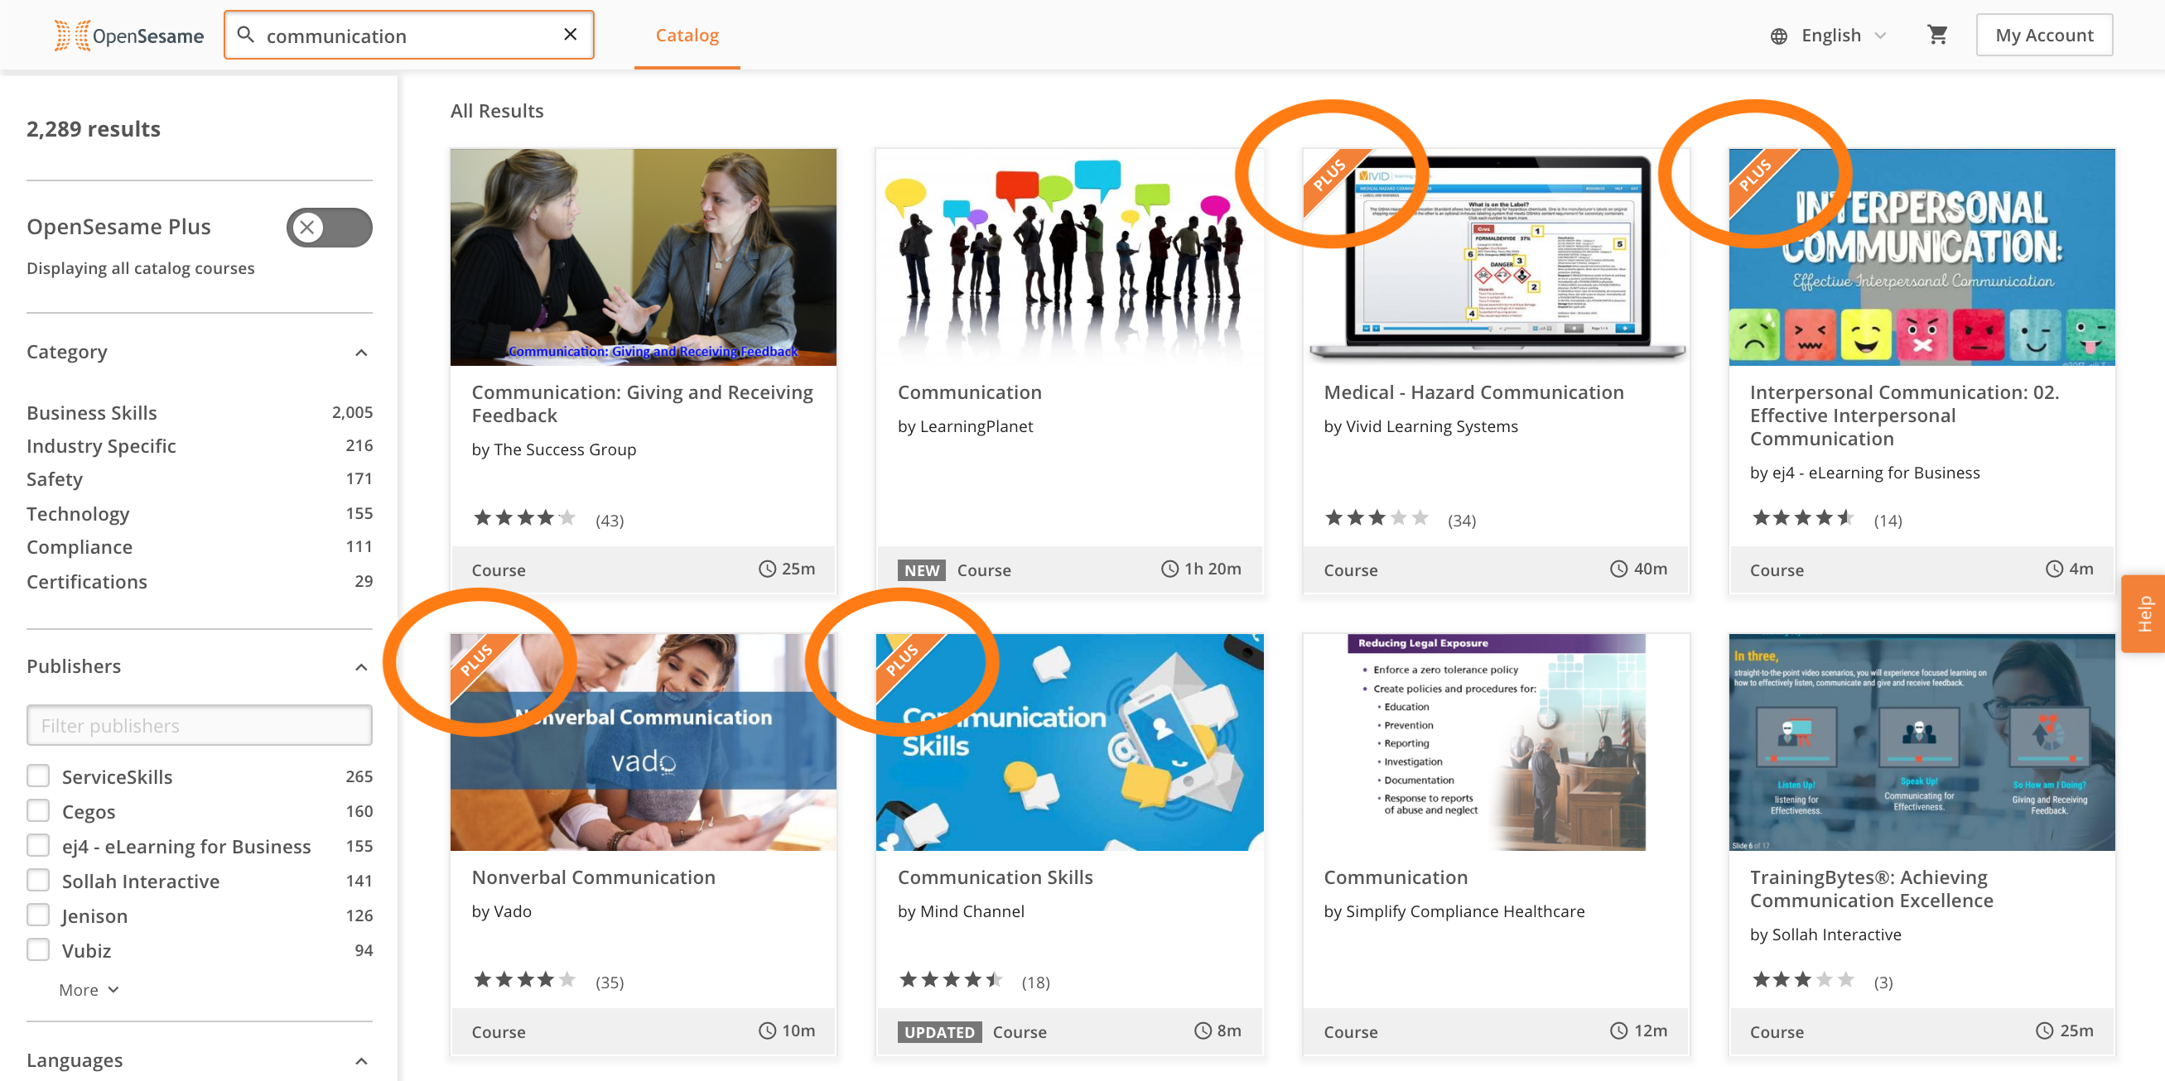Open Communication: Giving and Receiving Feedback title
2165x1081 pixels.
click(x=642, y=404)
